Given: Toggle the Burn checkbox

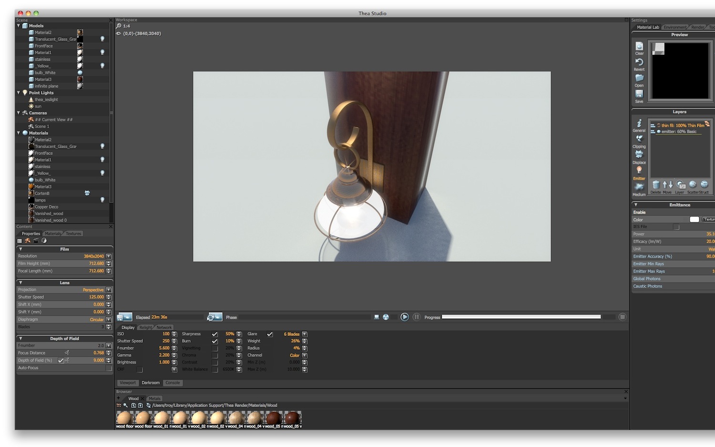Looking at the screenshot, I should point(215,341).
